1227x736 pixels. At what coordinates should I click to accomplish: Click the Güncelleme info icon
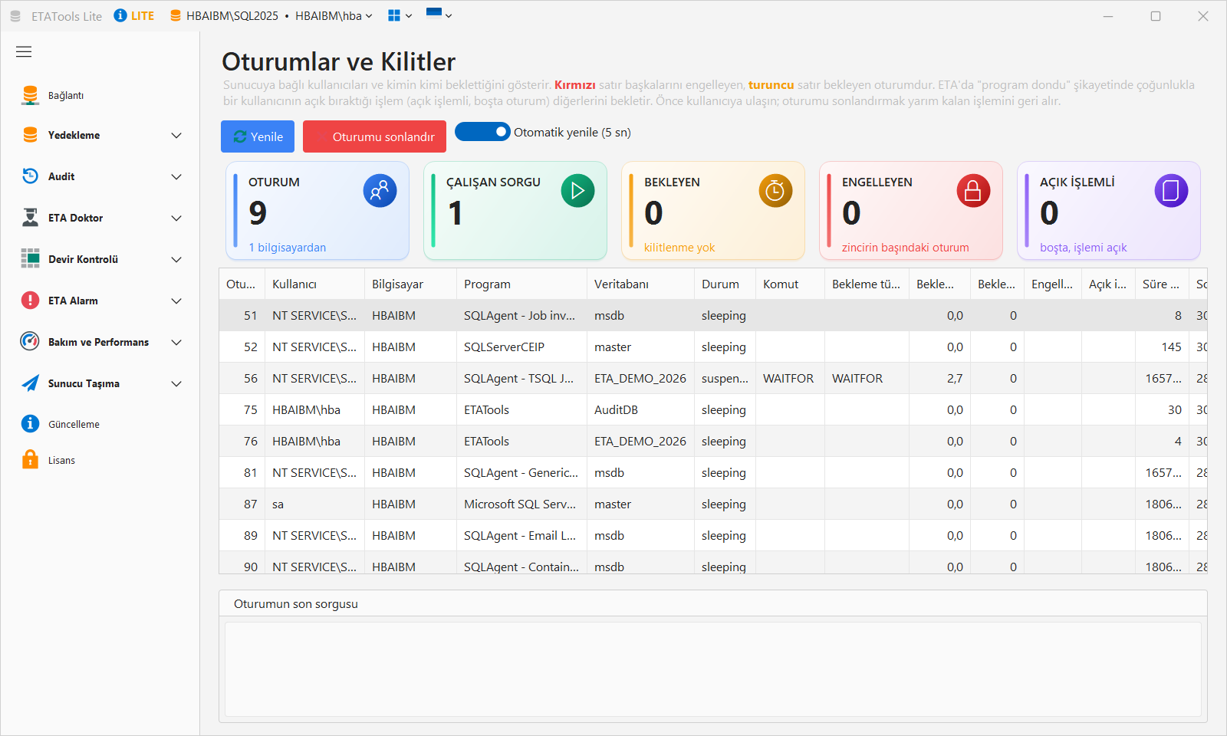pos(30,424)
